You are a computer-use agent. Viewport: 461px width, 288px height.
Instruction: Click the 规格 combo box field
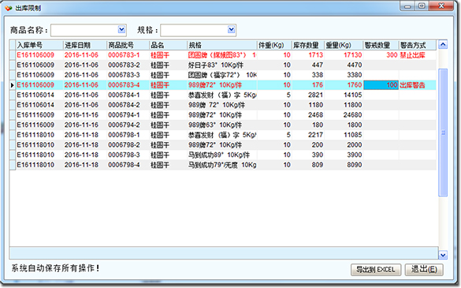198,30
